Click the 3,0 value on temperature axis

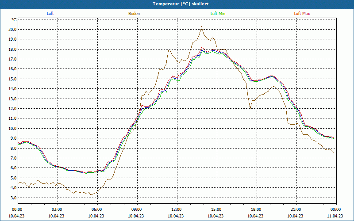(x=13, y=198)
